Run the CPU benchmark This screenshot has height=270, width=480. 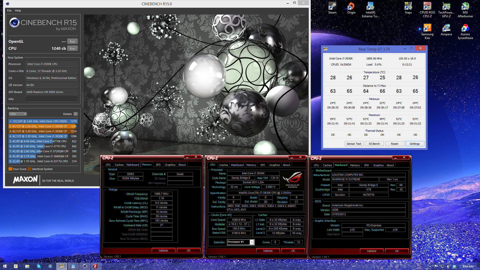[x=72, y=48]
